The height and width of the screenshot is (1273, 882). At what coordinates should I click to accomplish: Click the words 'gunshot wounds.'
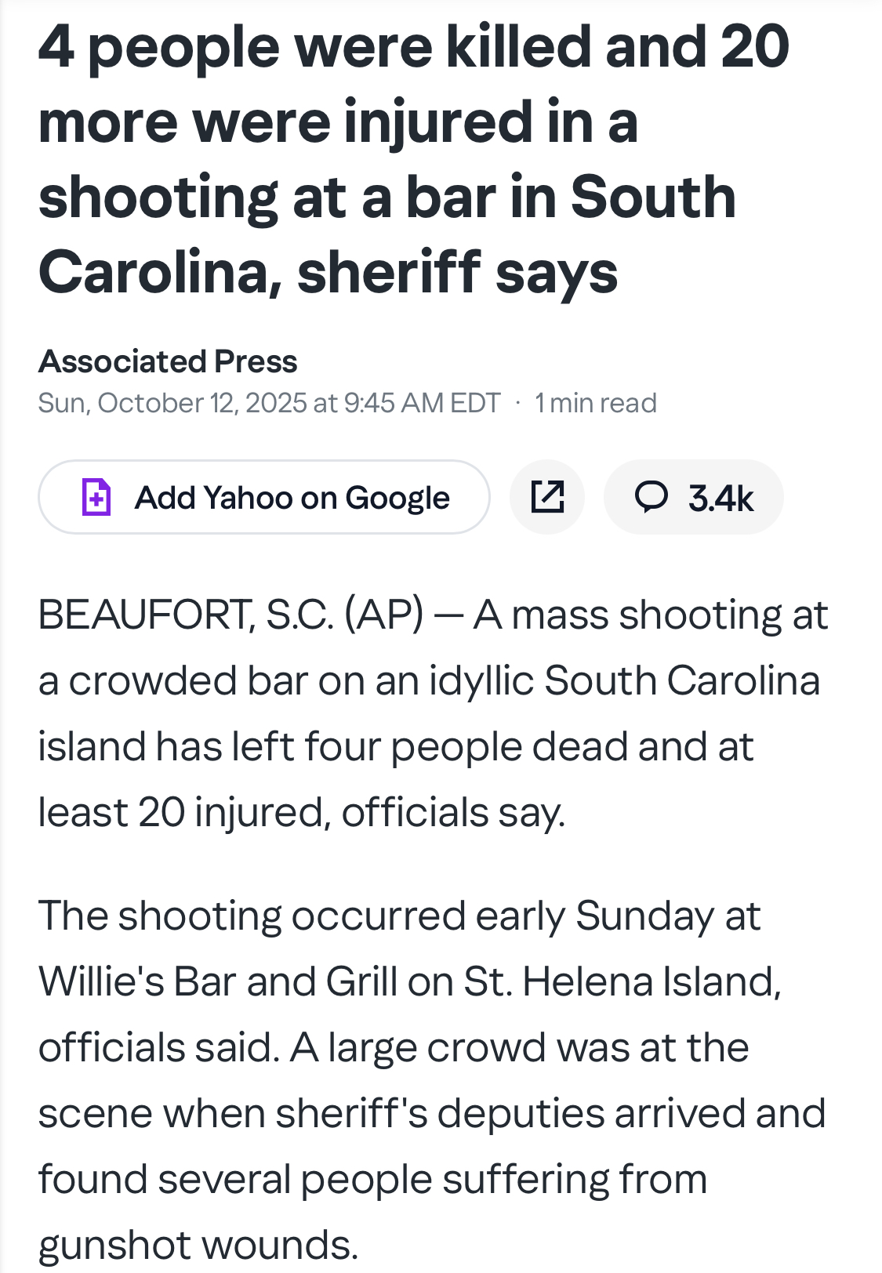pos(198,1245)
